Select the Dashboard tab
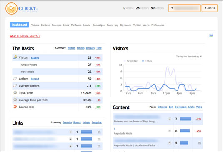The width and height of the screenshot is (223, 152). (x=19, y=25)
